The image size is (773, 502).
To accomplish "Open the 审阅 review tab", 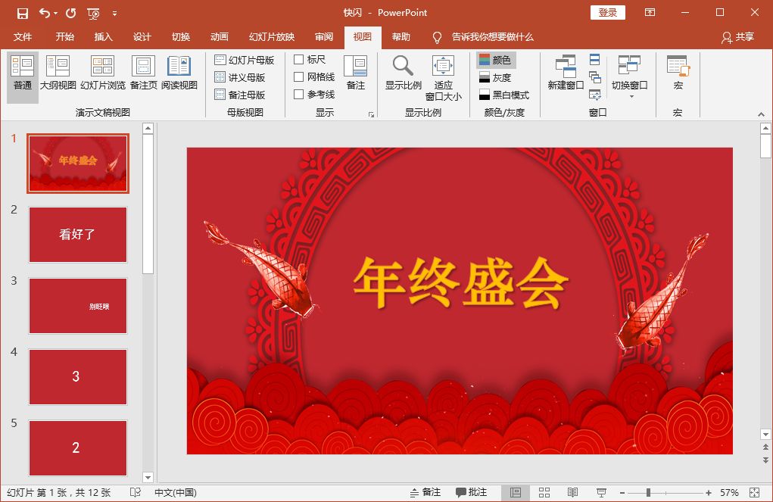I will tap(324, 37).
